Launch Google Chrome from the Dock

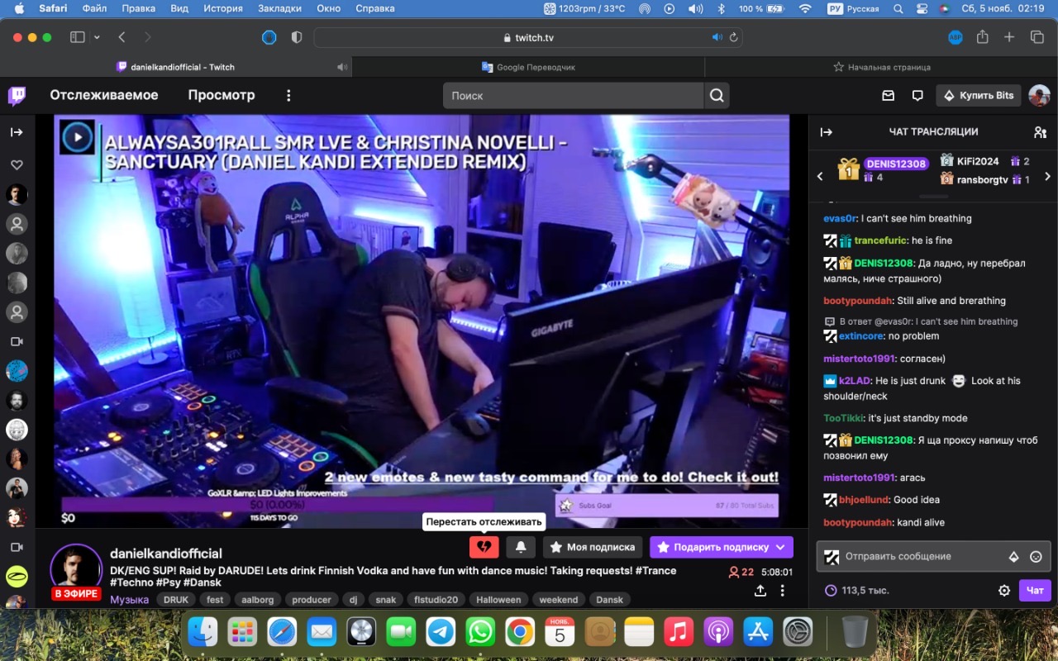tap(520, 633)
